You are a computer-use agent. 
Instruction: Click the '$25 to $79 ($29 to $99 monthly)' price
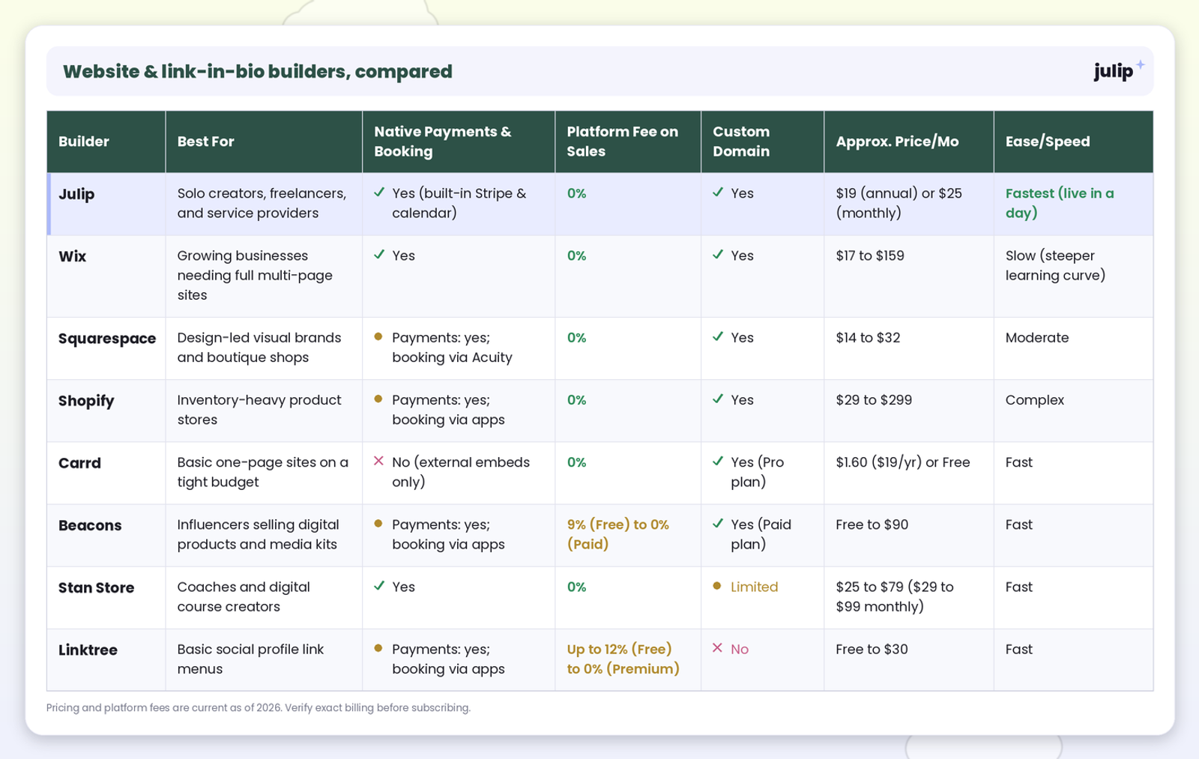(x=895, y=596)
